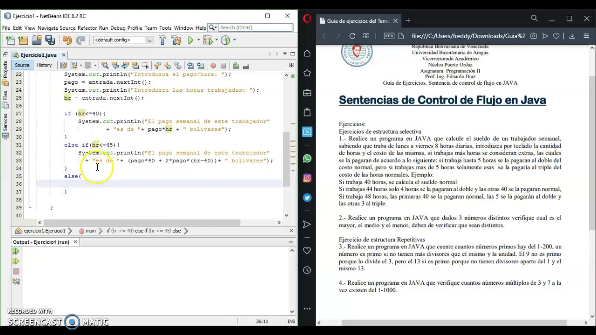The height and width of the screenshot is (335, 596).
Task: Open the Navigate menu
Action: 47,28
